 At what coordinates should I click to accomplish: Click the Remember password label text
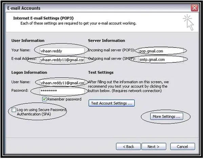(64, 99)
